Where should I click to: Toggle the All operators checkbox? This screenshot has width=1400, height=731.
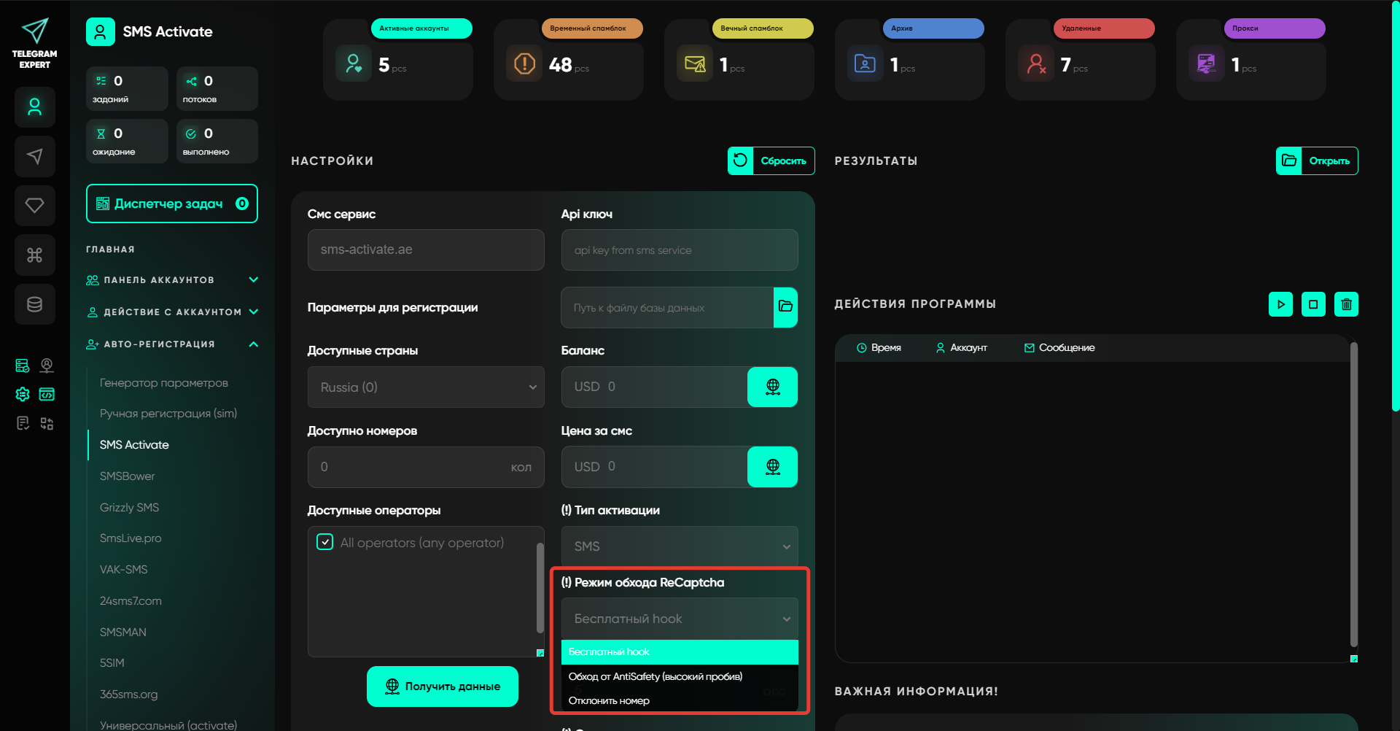pos(325,542)
